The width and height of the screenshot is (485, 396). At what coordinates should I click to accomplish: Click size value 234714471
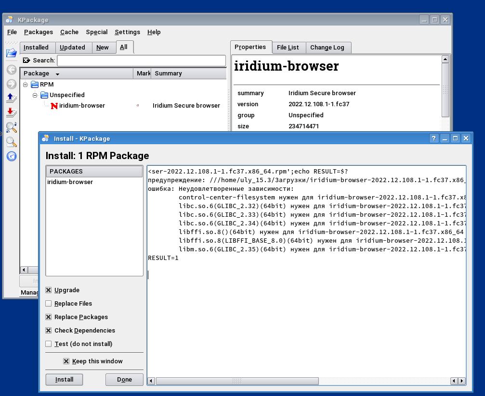[x=303, y=126]
